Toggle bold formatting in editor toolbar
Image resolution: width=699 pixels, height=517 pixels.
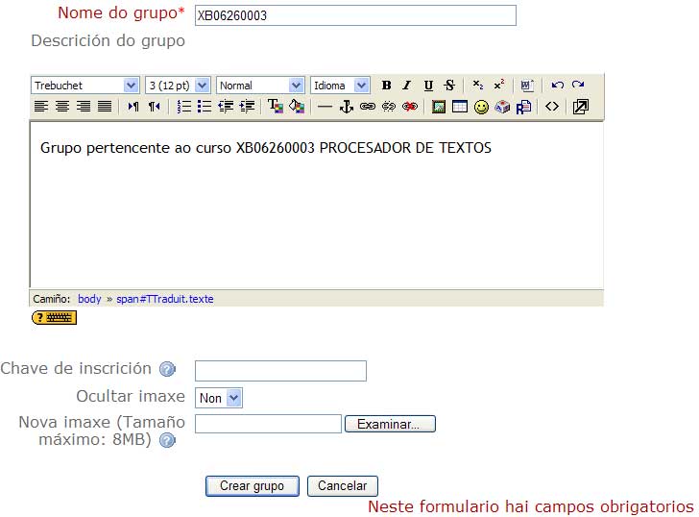tap(386, 86)
